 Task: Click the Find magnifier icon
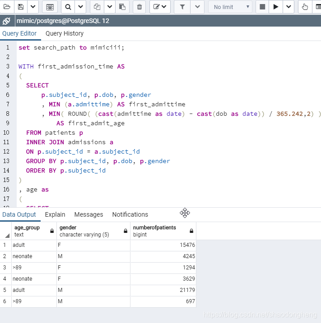[68, 7]
